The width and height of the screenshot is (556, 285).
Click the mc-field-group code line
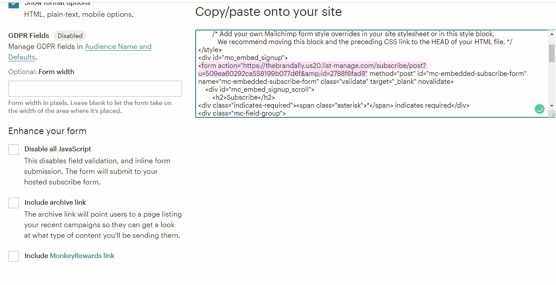tap(242, 113)
